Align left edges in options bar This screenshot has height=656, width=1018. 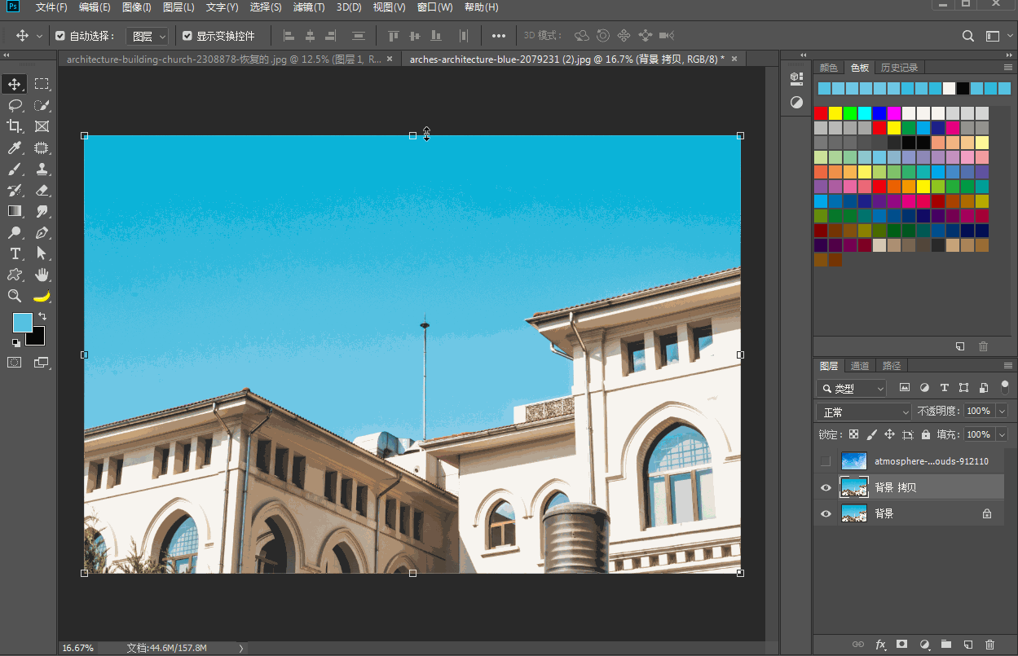coord(289,36)
